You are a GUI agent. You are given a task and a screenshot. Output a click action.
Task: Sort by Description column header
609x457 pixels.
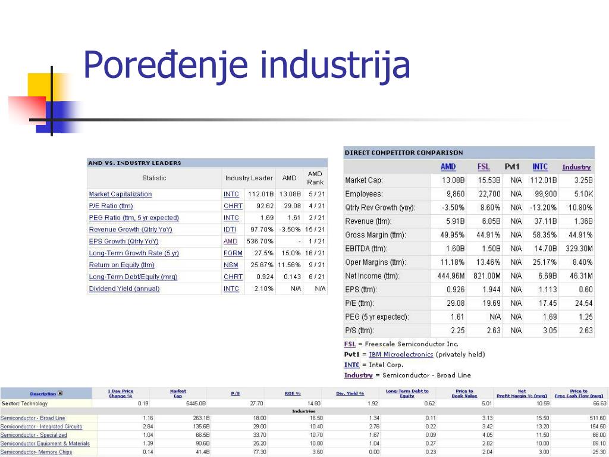(43, 394)
